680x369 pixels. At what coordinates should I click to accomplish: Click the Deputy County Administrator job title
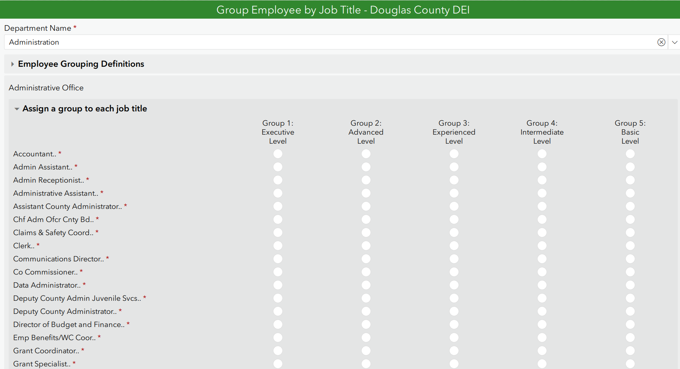65,311
